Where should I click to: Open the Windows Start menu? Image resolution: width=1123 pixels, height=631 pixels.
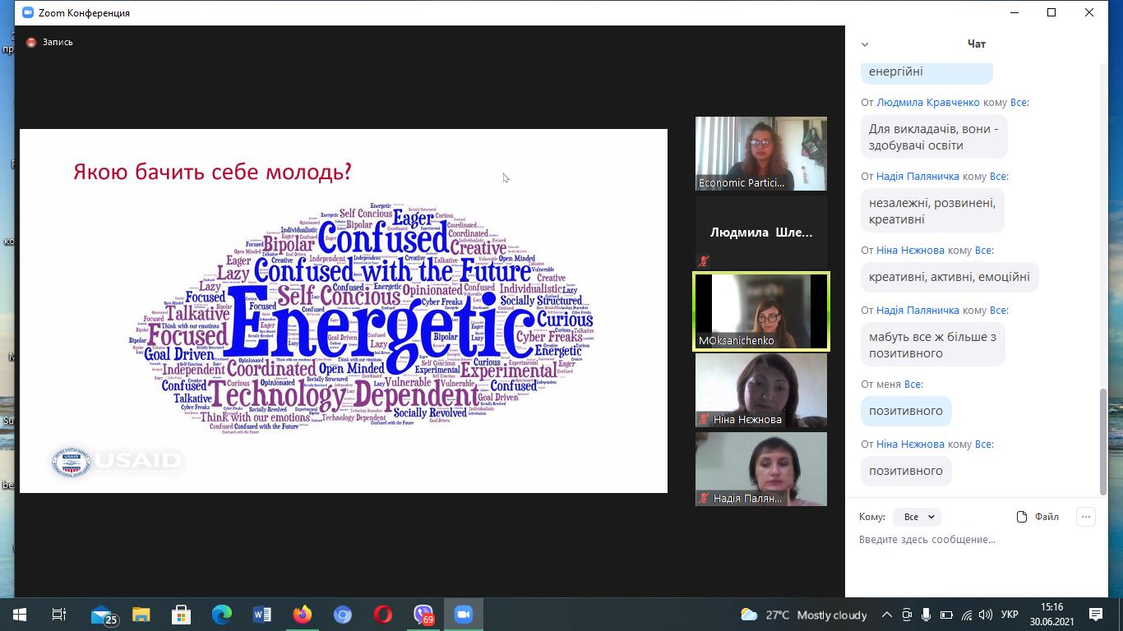coord(20,615)
